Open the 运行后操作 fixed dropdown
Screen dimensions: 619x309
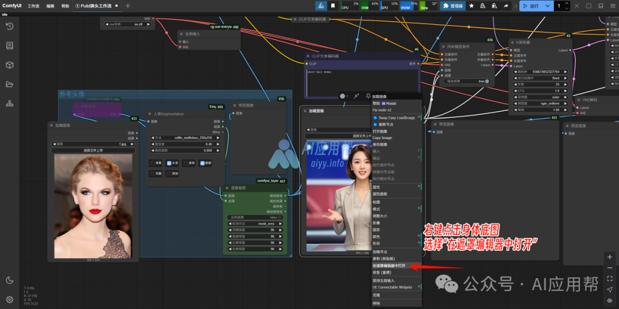click(540, 78)
